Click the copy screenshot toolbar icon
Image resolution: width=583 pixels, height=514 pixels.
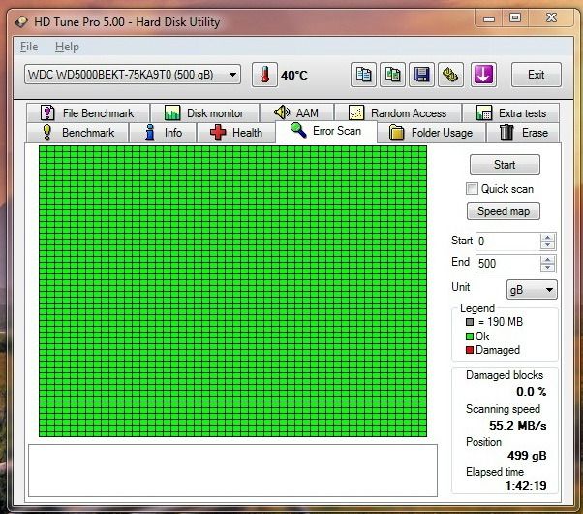(x=392, y=75)
